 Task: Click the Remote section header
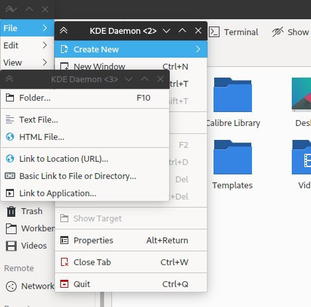pos(19,268)
